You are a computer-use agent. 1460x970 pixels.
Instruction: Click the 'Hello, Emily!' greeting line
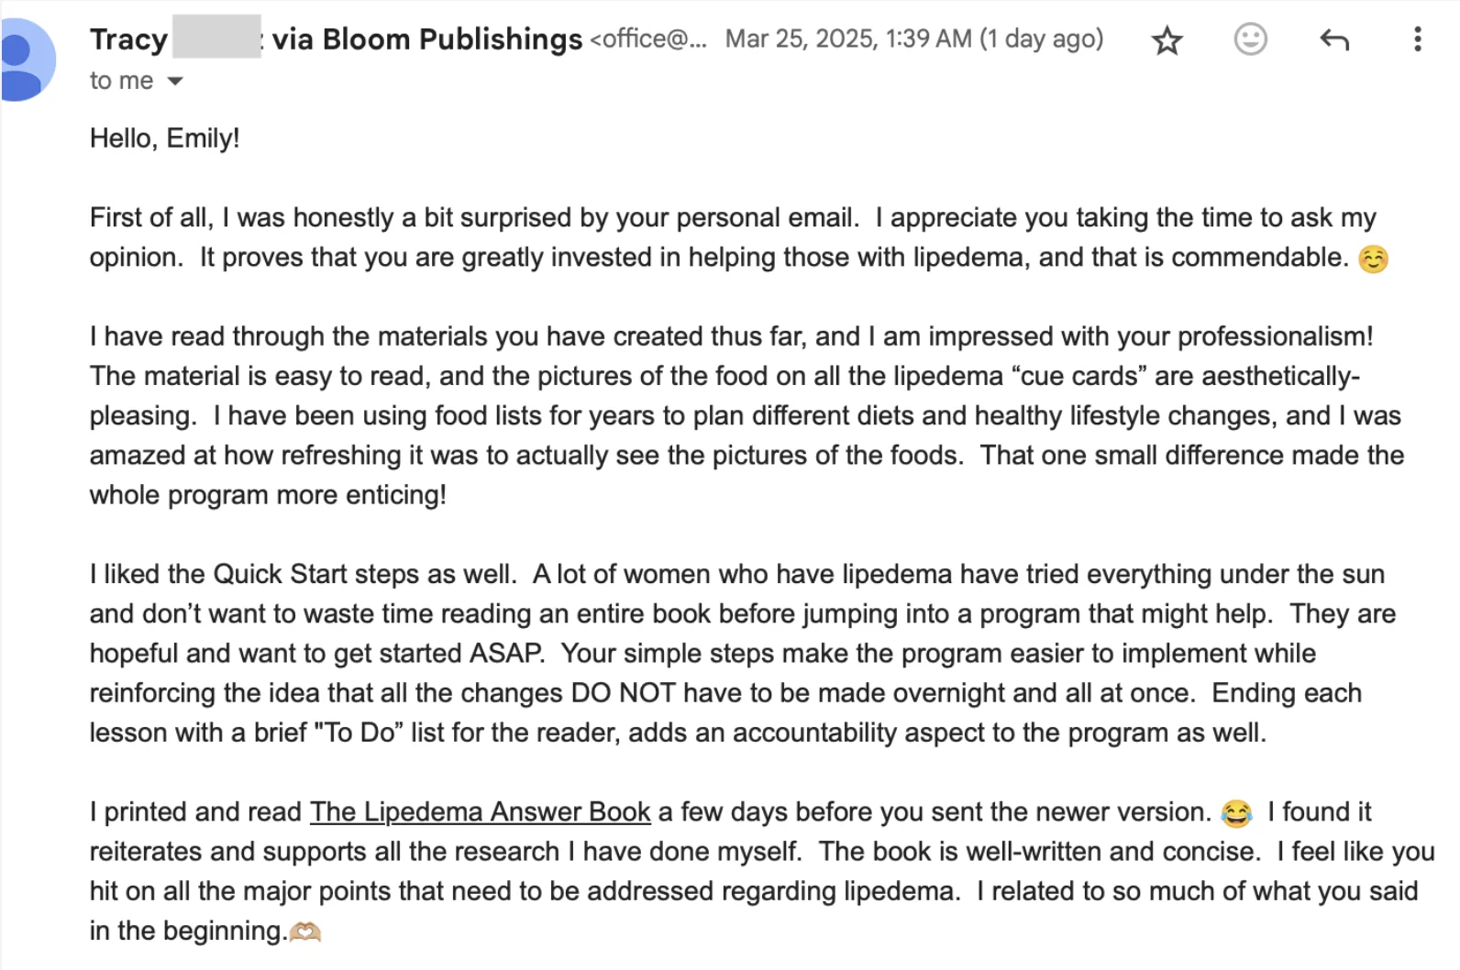(164, 138)
